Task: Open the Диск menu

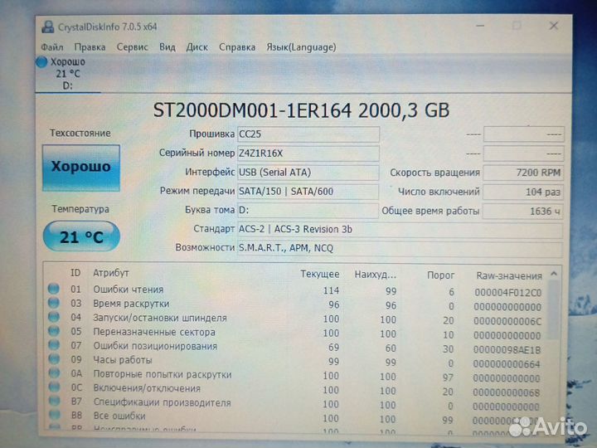Action: pos(197,47)
